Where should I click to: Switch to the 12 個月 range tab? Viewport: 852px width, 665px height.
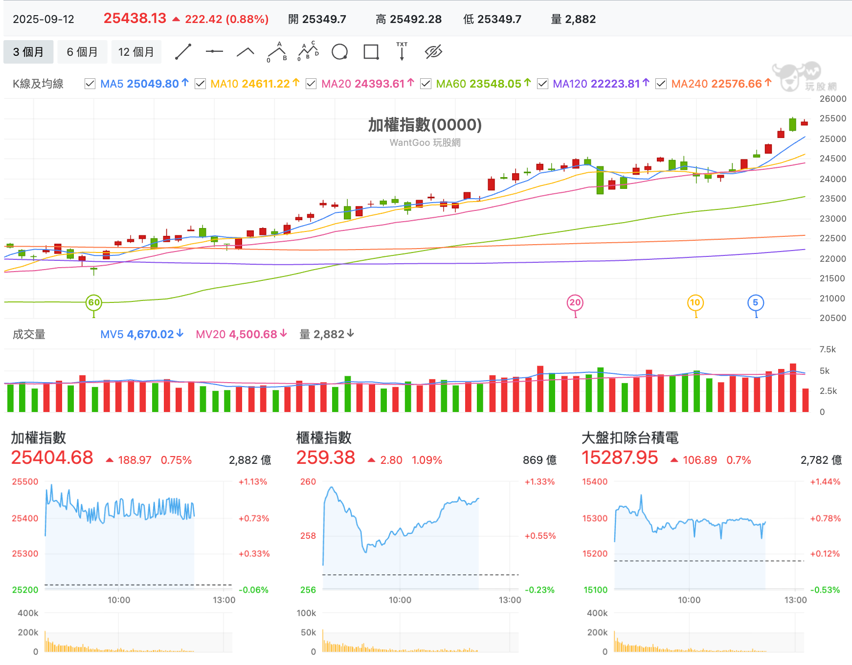[x=136, y=52]
